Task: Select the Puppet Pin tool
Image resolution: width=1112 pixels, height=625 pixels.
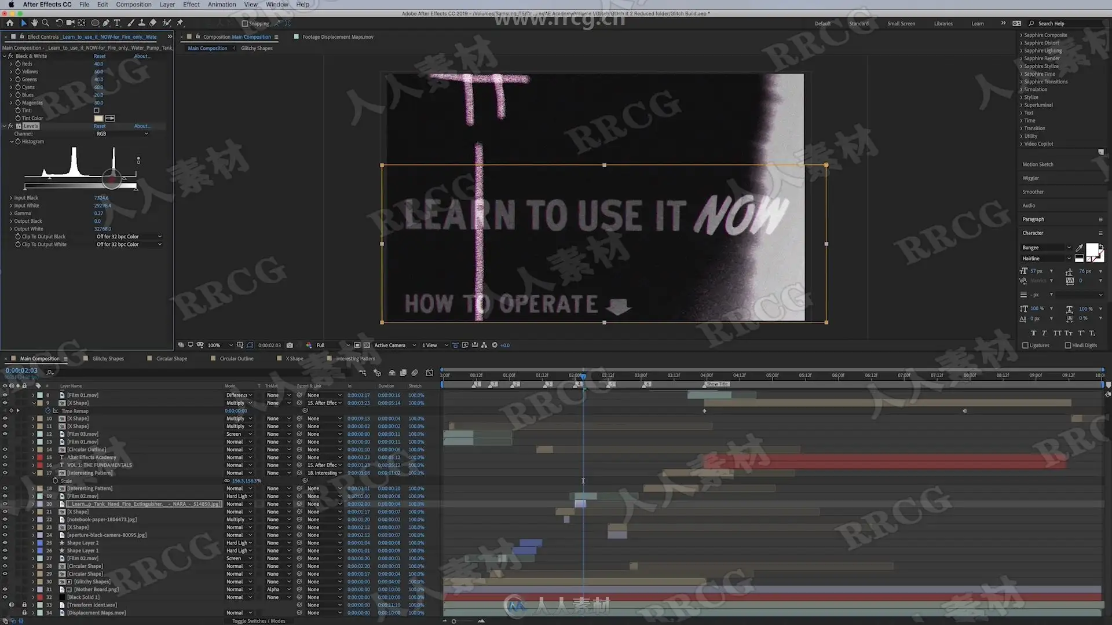Action: (x=180, y=23)
